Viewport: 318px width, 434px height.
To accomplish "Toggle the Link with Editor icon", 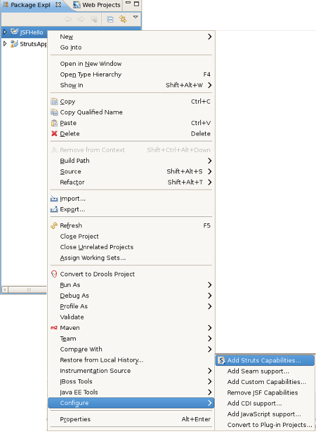I will tap(123, 19).
